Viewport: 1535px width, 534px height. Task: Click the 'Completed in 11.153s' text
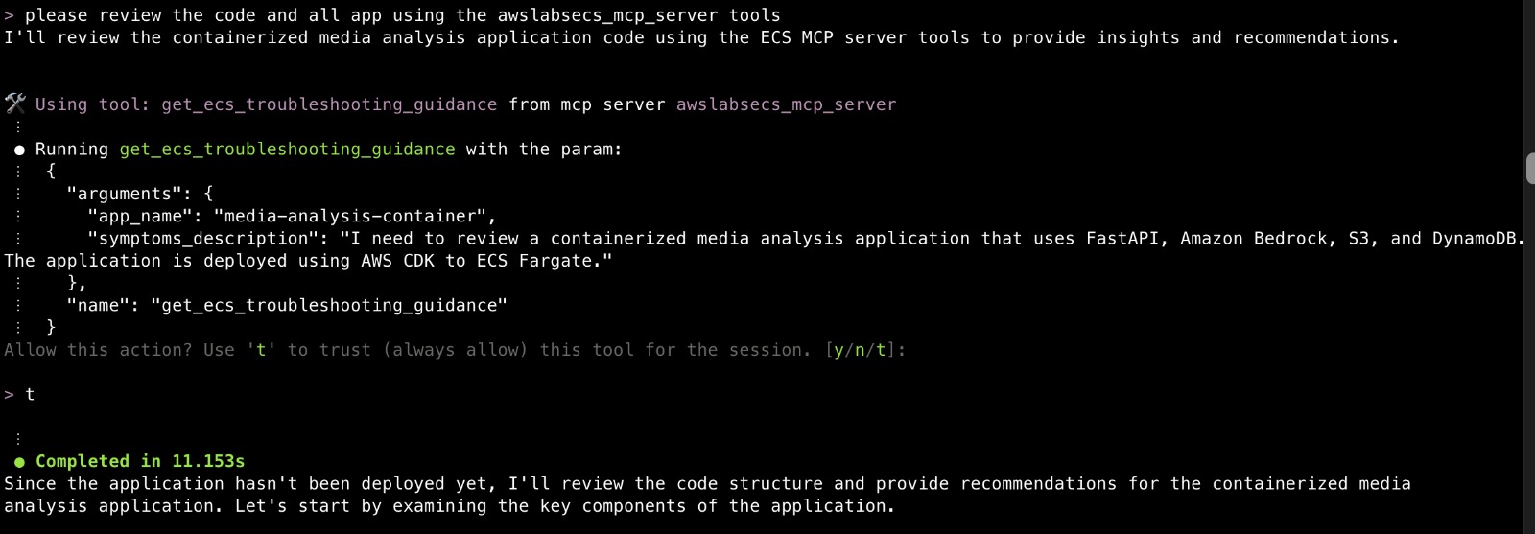point(140,462)
